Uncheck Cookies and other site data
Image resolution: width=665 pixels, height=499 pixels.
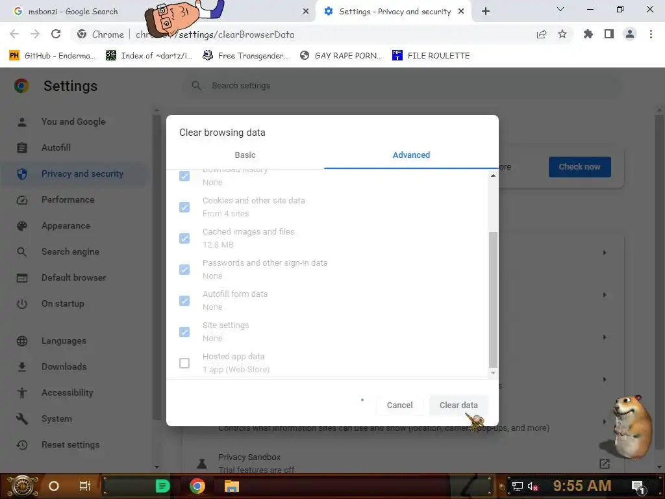click(x=184, y=207)
